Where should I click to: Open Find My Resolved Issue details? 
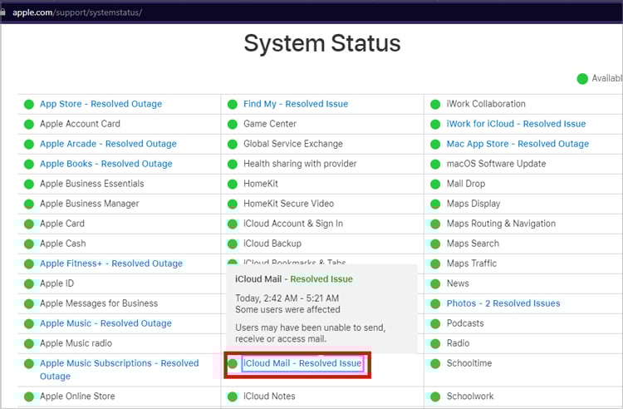pyautogui.click(x=295, y=104)
